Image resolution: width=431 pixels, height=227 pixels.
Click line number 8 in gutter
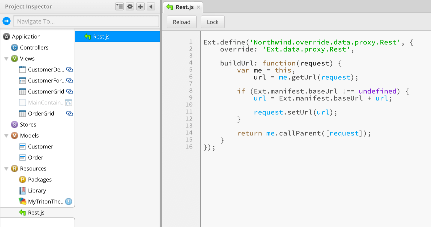tap(191, 90)
